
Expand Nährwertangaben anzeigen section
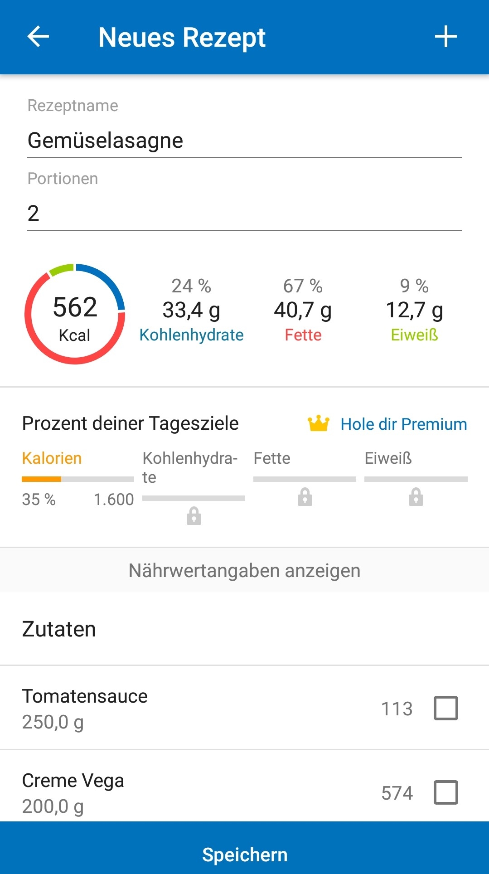pos(244,570)
